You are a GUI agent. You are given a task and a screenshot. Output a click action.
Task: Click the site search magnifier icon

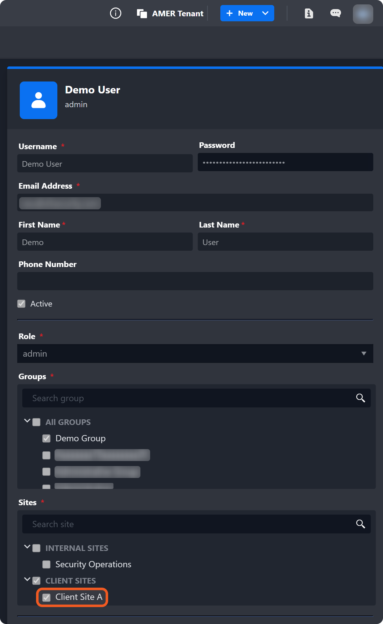(x=360, y=524)
